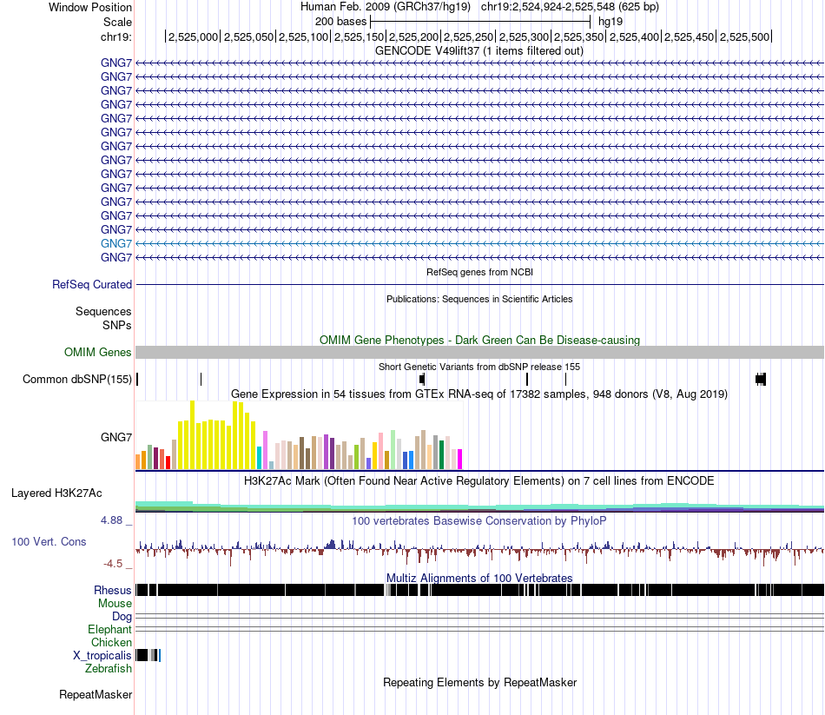Click the chr19: ruler label
This screenshot has height=715, width=825.
click(x=115, y=36)
